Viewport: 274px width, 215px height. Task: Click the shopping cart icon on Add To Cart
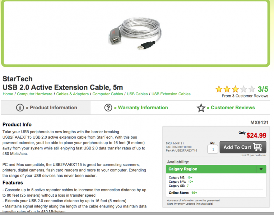pos(258,147)
